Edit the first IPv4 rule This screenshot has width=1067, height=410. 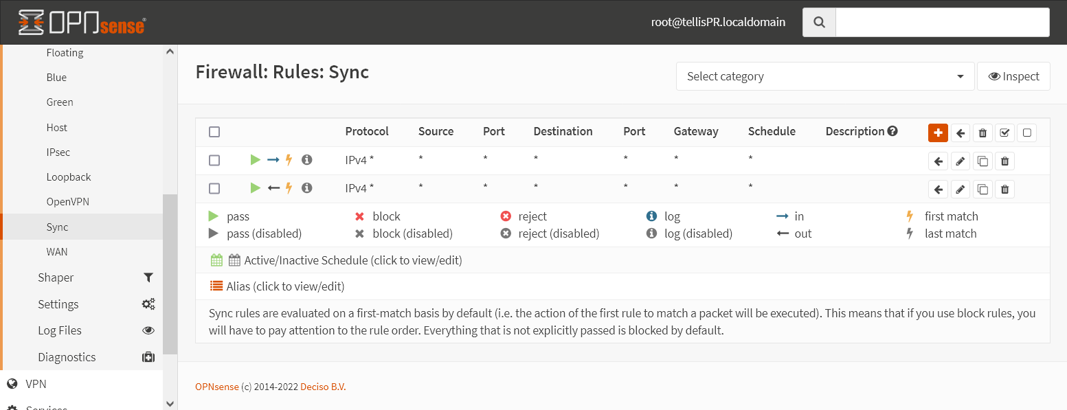(x=960, y=161)
